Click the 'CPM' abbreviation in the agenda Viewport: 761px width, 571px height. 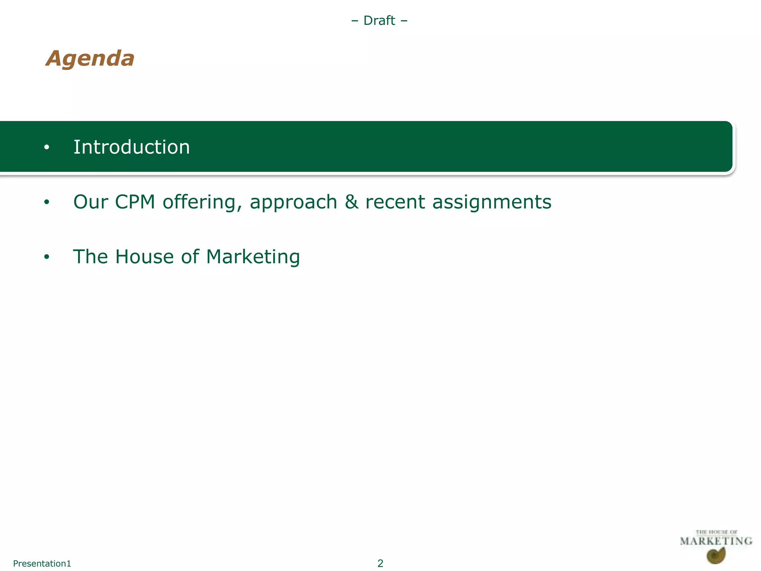(x=135, y=202)
